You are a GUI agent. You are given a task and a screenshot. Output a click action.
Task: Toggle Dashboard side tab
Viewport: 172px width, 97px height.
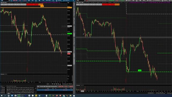(x=74, y=49)
